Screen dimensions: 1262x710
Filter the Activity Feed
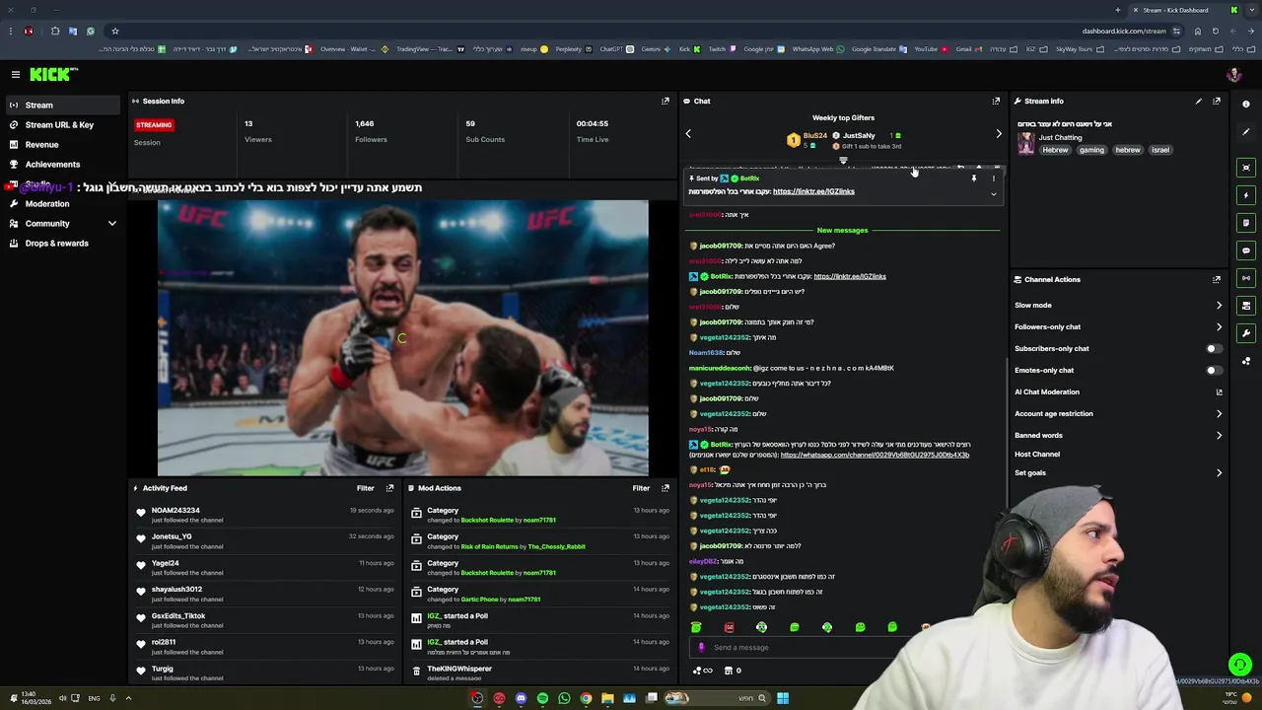(x=365, y=488)
